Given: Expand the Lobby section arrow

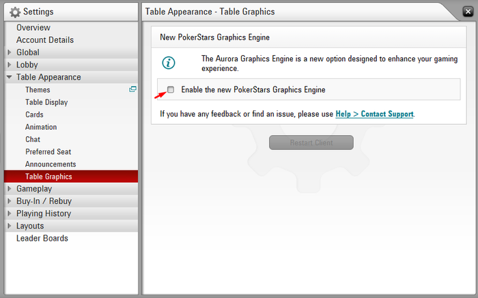Looking at the screenshot, I should tap(10, 65).
